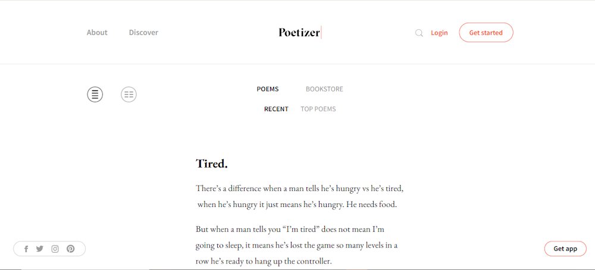The width and height of the screenshot is (595, 270).
Task: Open the Twitter social link
Action: coord(40,249)
